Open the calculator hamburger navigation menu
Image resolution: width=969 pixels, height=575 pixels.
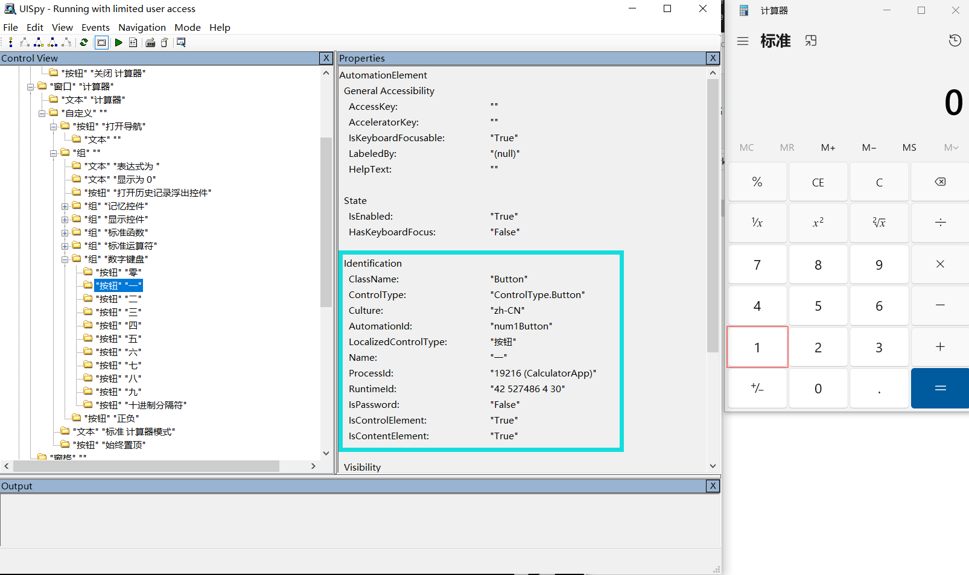click(743, 41)
